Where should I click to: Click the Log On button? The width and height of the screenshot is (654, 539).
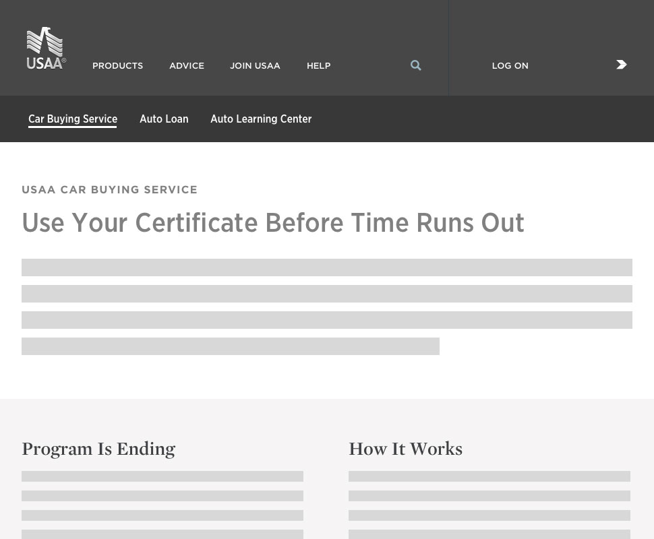pos(510,66)
